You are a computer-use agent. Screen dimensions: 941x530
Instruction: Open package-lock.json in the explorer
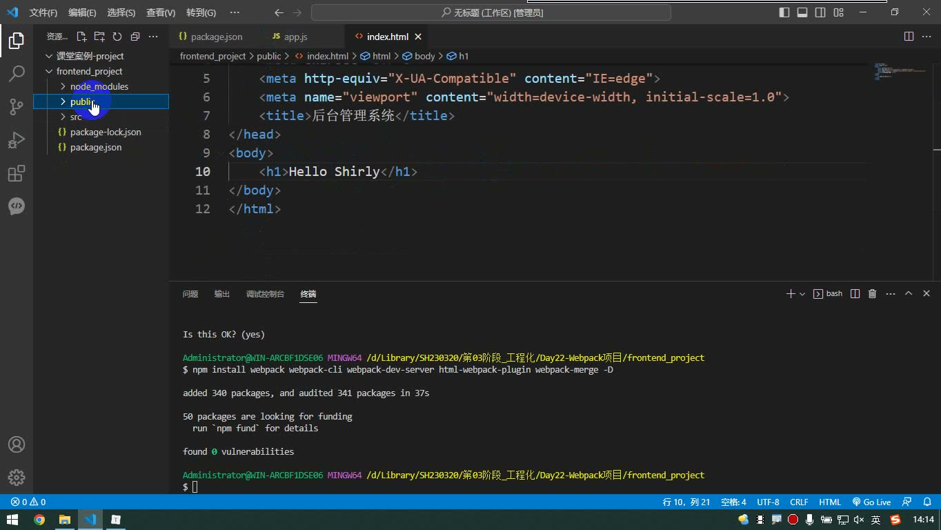[x=101, y=132]
